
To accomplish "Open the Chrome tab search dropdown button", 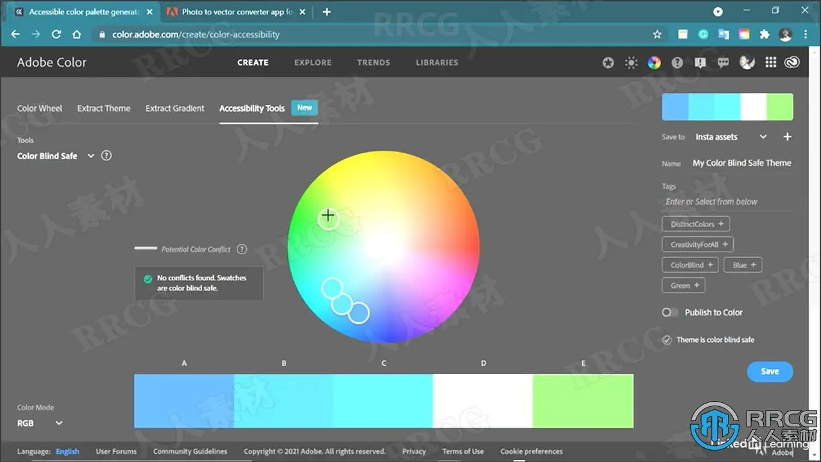I will click(x=718, y=12).
